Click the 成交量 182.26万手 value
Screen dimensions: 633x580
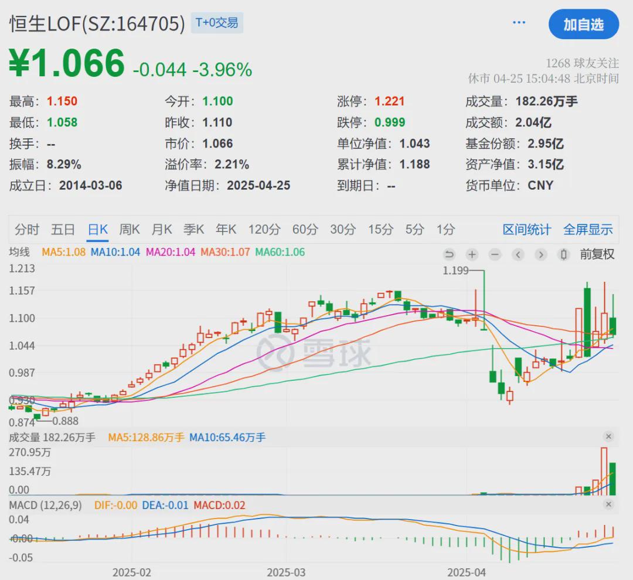point(547,101)
